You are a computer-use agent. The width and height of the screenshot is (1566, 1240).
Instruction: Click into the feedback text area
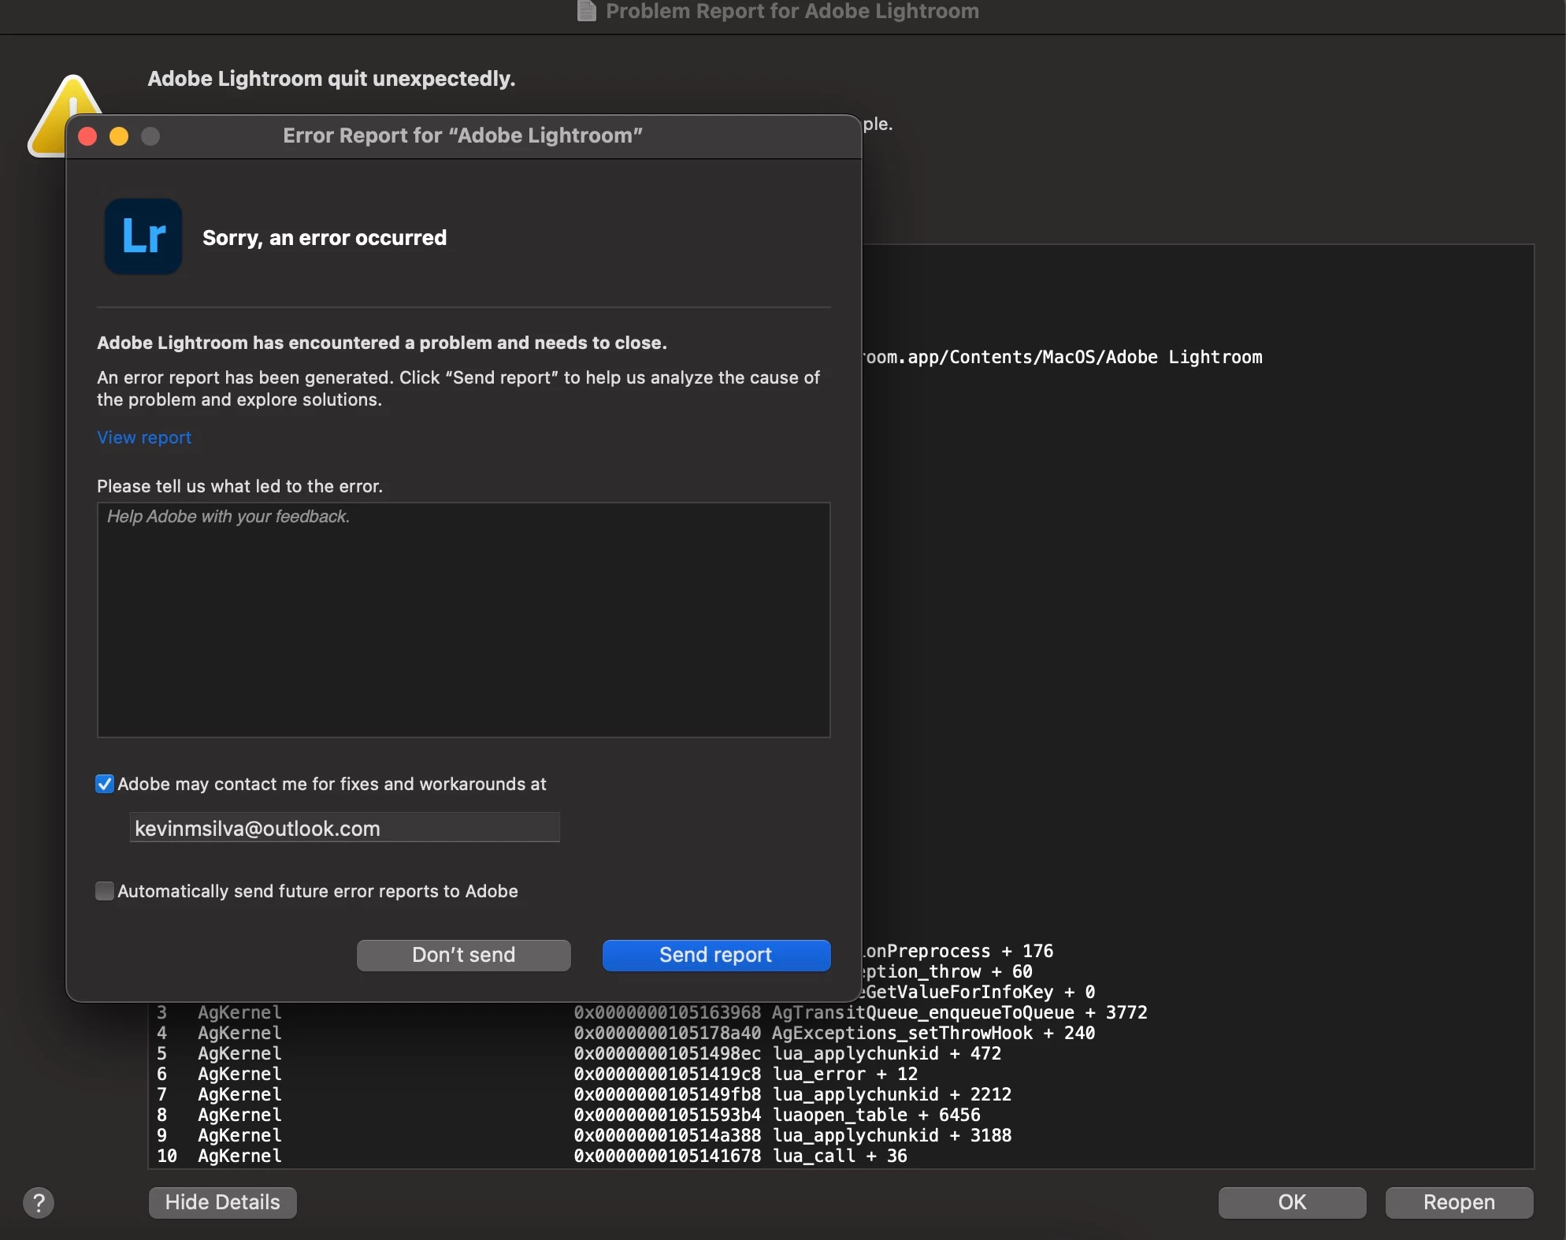pos(463,620)
